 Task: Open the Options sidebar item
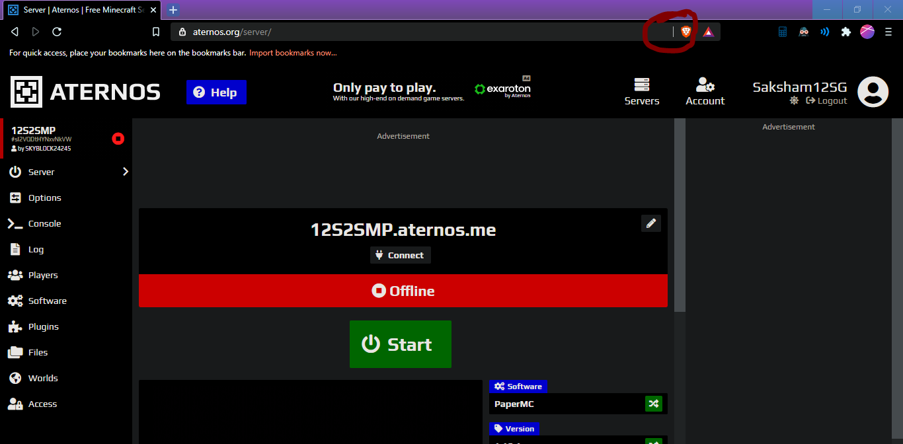(x=66, y=198)
